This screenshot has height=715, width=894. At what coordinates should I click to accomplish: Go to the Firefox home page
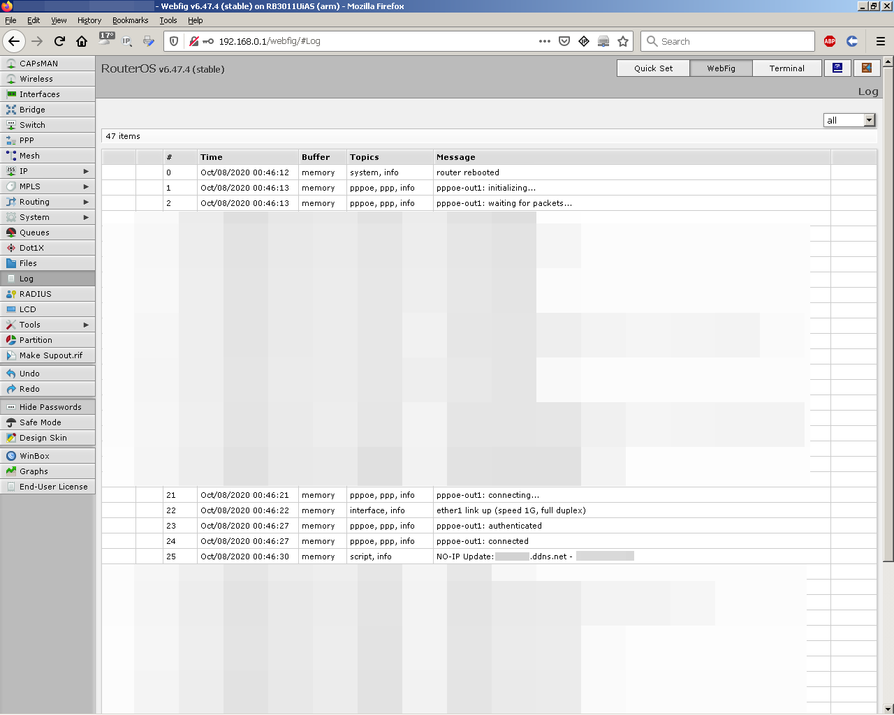[x=82, y=41]
